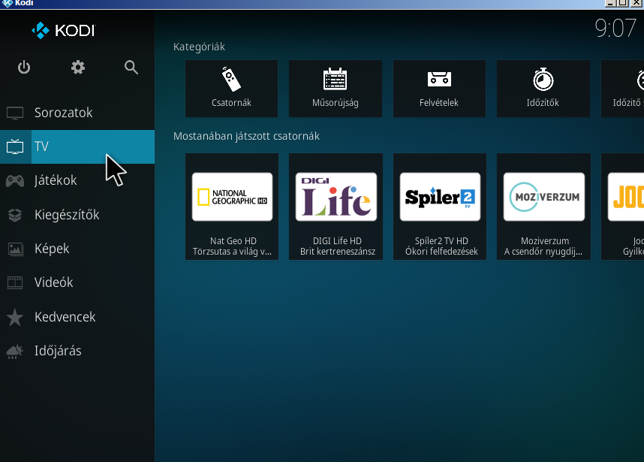Open settings via gear icon
The image size is (644, 462).
(77, 67)
